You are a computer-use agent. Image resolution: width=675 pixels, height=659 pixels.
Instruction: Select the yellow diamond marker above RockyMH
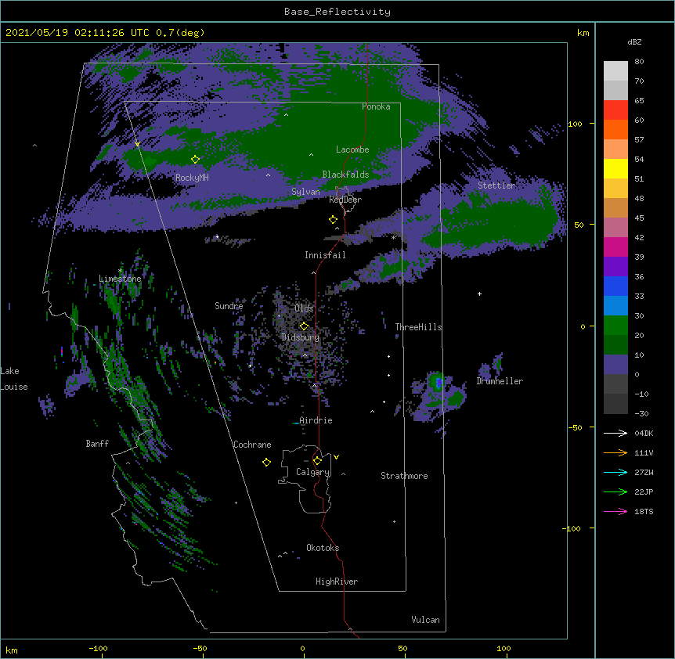(195, 159)
